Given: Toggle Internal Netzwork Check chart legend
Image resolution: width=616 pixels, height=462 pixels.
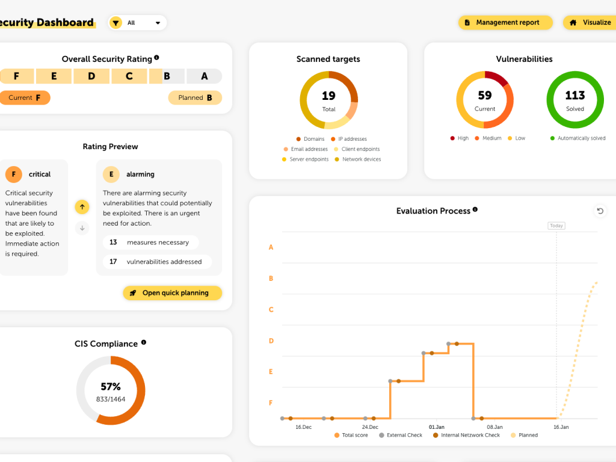Looking at the screenshot, I should 466,436.
